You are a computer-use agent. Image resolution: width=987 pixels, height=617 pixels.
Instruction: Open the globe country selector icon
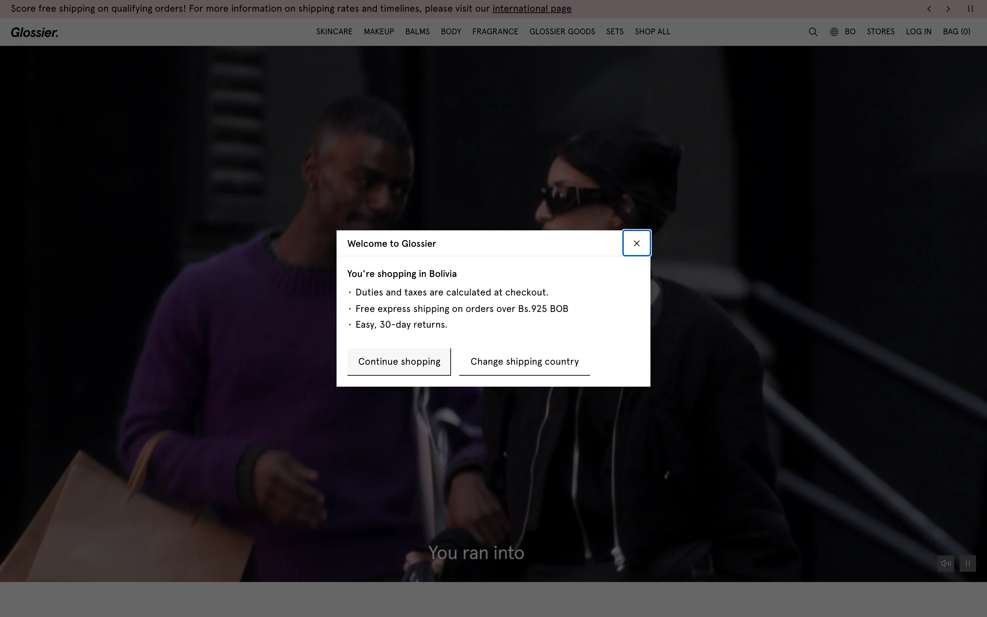(834, 32)
